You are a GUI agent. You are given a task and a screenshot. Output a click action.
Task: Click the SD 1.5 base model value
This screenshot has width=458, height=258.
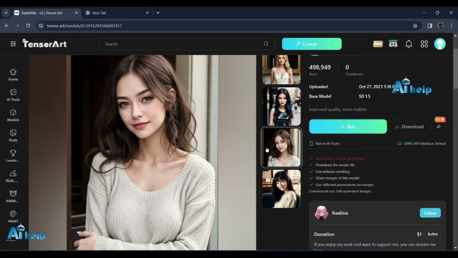(x=365, y=96)
